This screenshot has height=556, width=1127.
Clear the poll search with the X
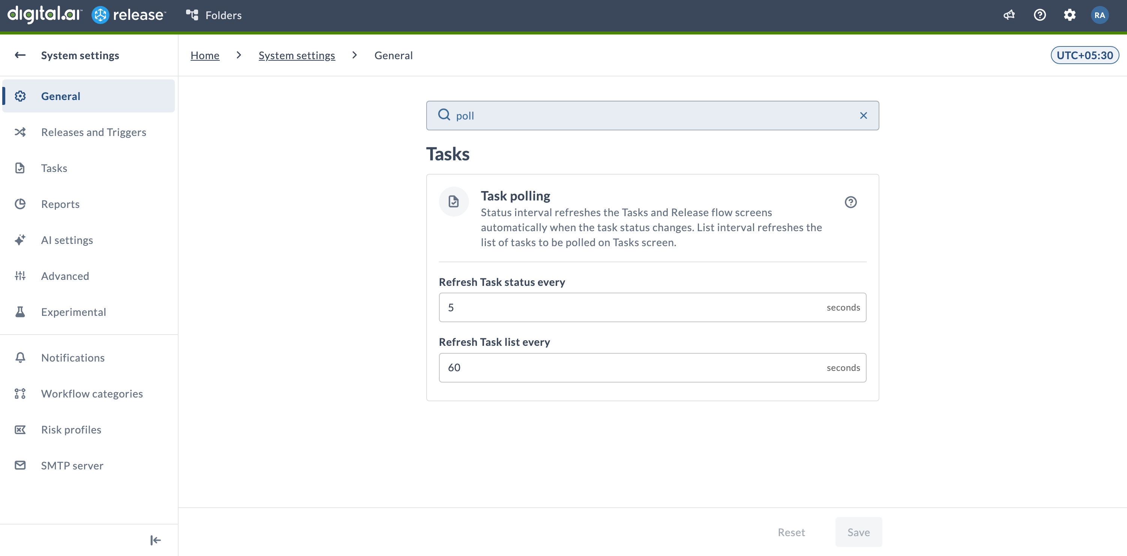863,115
